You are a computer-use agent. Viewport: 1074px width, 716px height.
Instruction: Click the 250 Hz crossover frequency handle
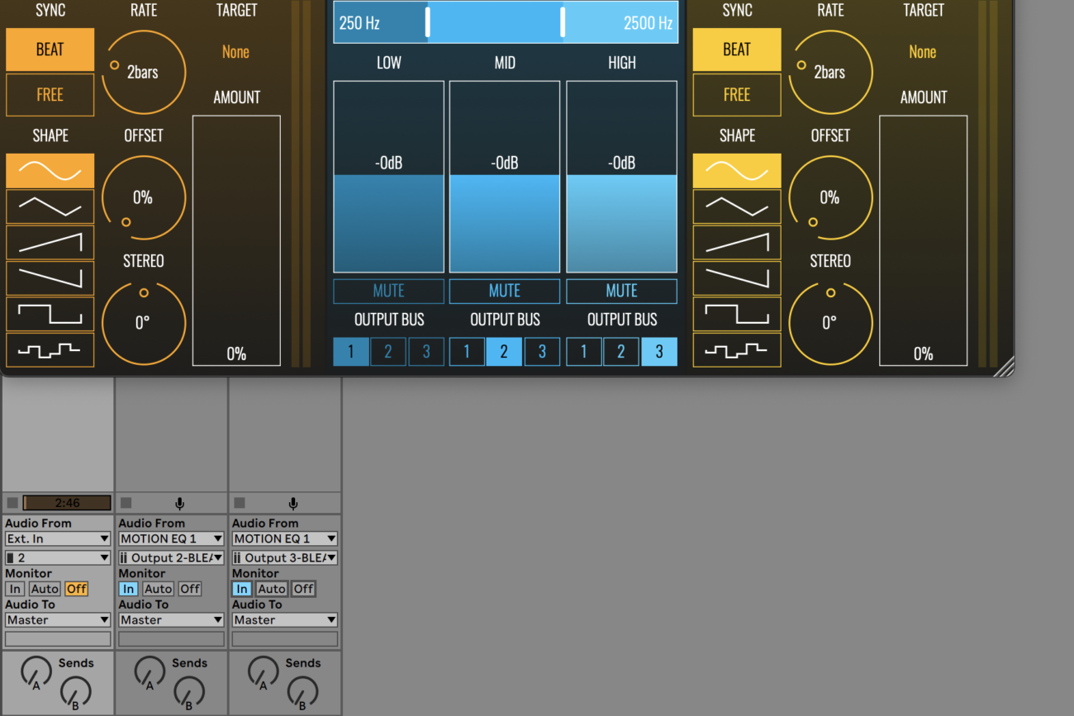pos(427,22)
